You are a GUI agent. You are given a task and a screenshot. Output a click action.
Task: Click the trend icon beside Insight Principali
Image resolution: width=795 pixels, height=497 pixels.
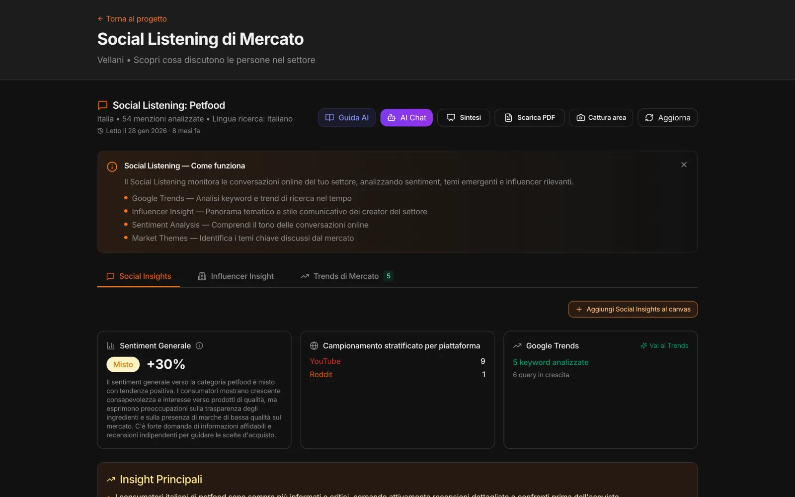pos(111,480)
